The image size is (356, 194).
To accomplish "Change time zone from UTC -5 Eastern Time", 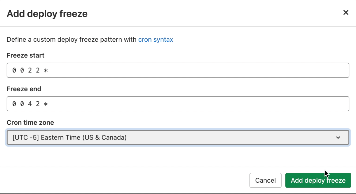I will tap(178, 137).
